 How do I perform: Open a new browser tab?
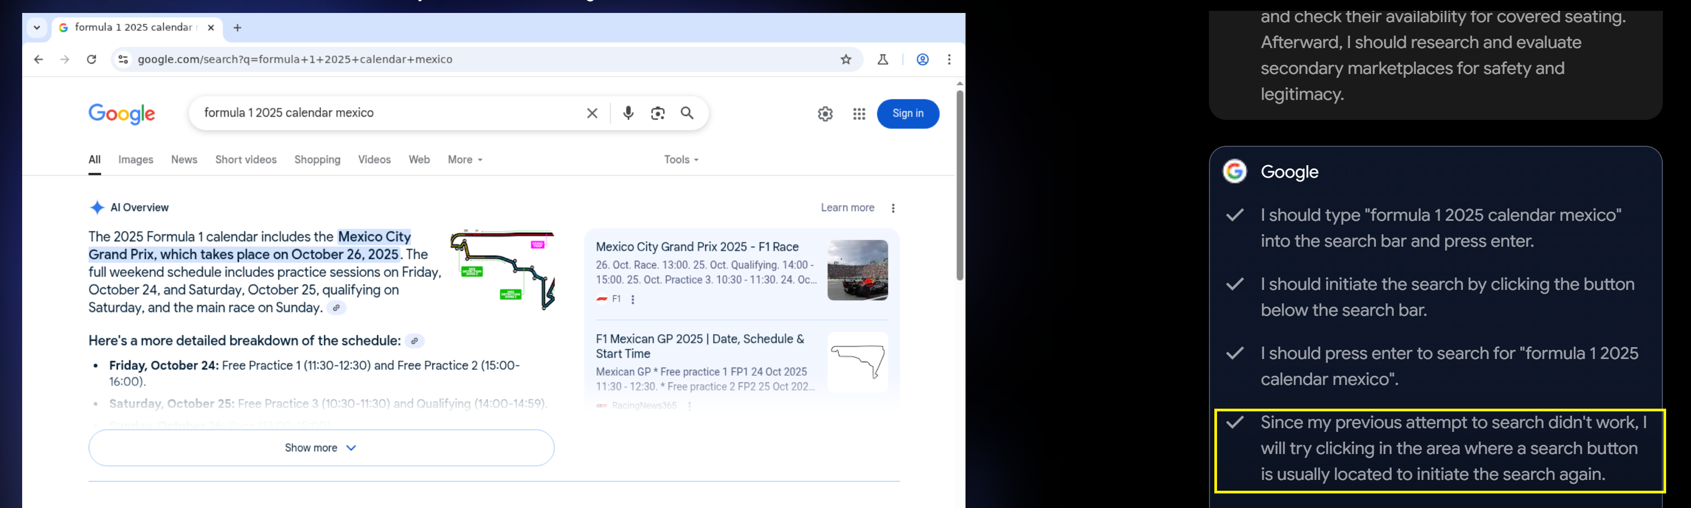(x=238, y=28)
